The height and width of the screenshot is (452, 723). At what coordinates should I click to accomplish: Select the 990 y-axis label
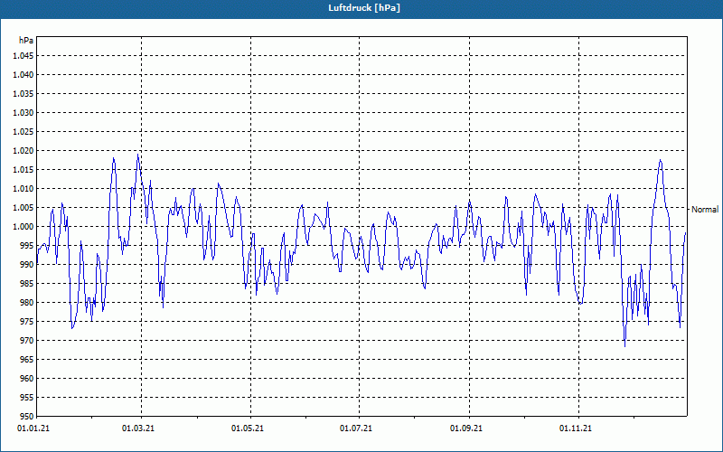coord(27,264)
